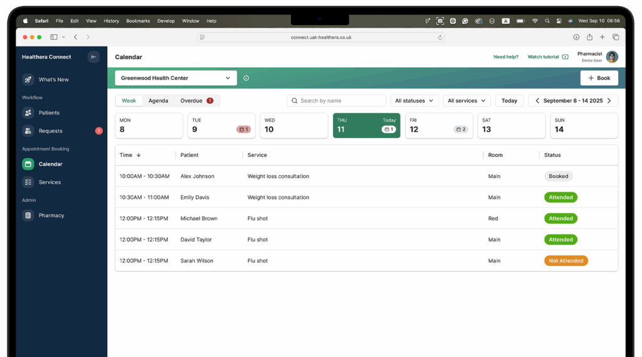Screen dimensions: 642x357
Task: Open the All statuses filter
Action: (x=414, y=101)
